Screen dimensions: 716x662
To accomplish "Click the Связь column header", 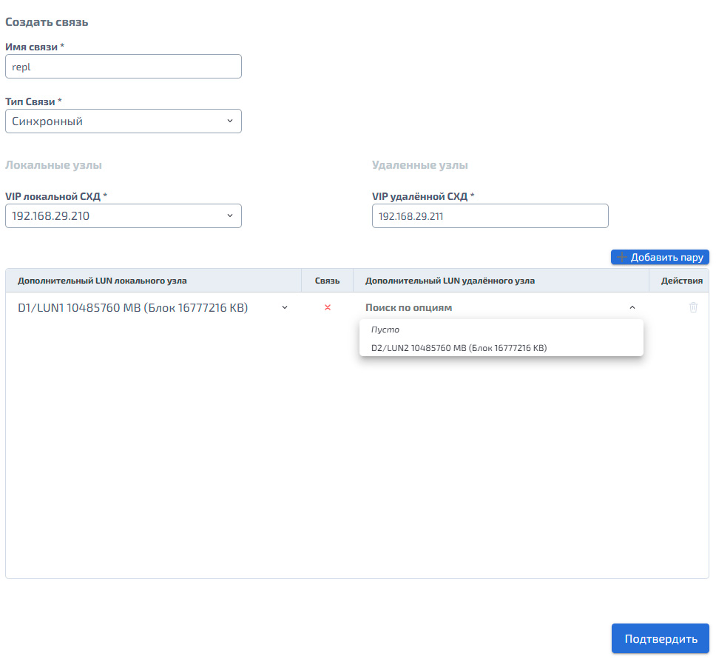I will (x=327, y=281).
